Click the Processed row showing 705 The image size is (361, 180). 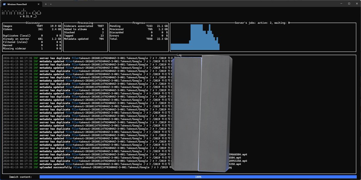[139, 29]
